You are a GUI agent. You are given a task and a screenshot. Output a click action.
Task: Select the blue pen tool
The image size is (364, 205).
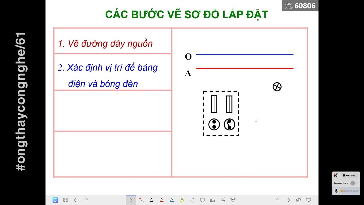[172, 200]
